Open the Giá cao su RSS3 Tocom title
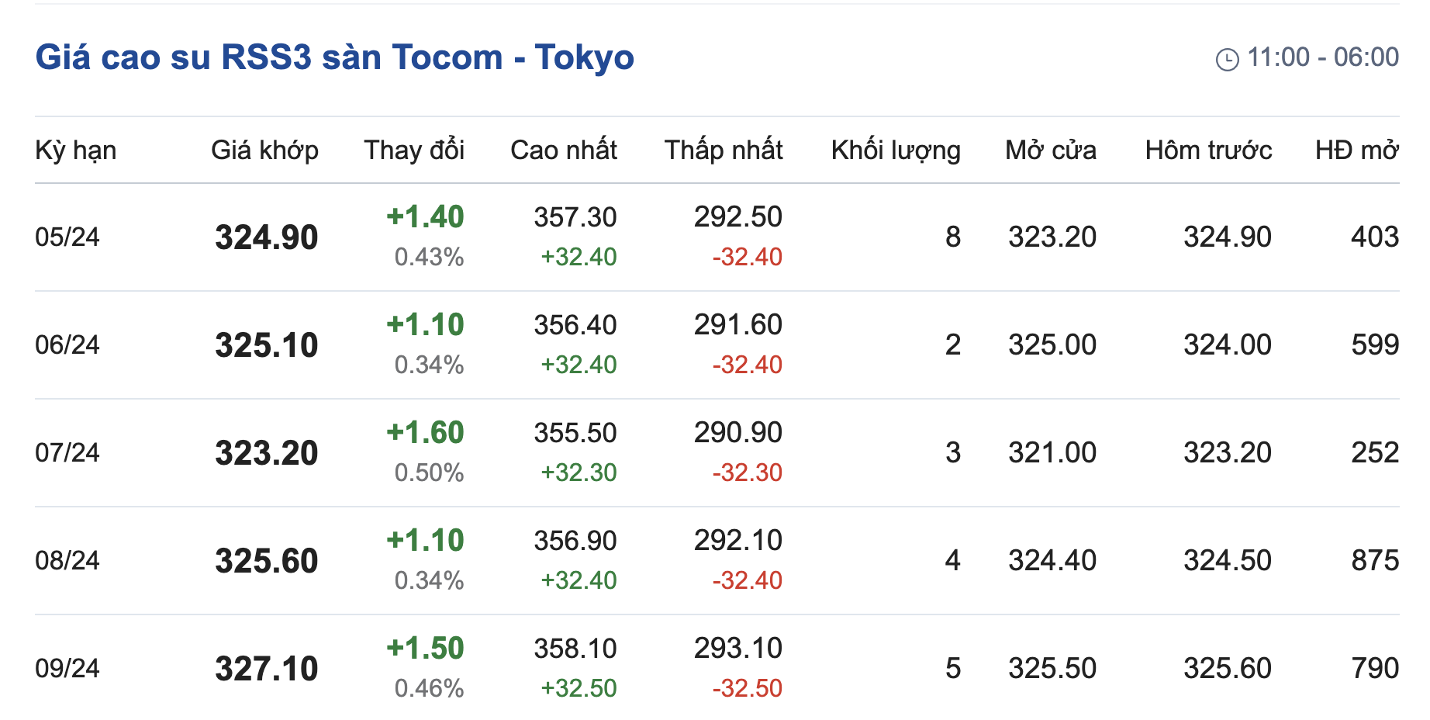Image resolution: width=1430 pixels, height=720 pixels. [x=334, y=57]
